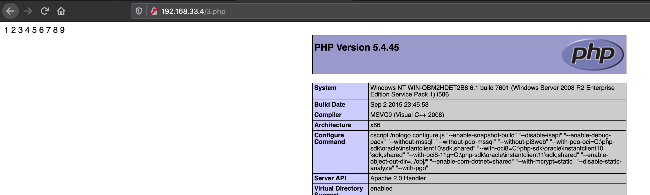Open the tracking protection shield panel
Viewport: 650px width, 195px height.
point(139,11)
